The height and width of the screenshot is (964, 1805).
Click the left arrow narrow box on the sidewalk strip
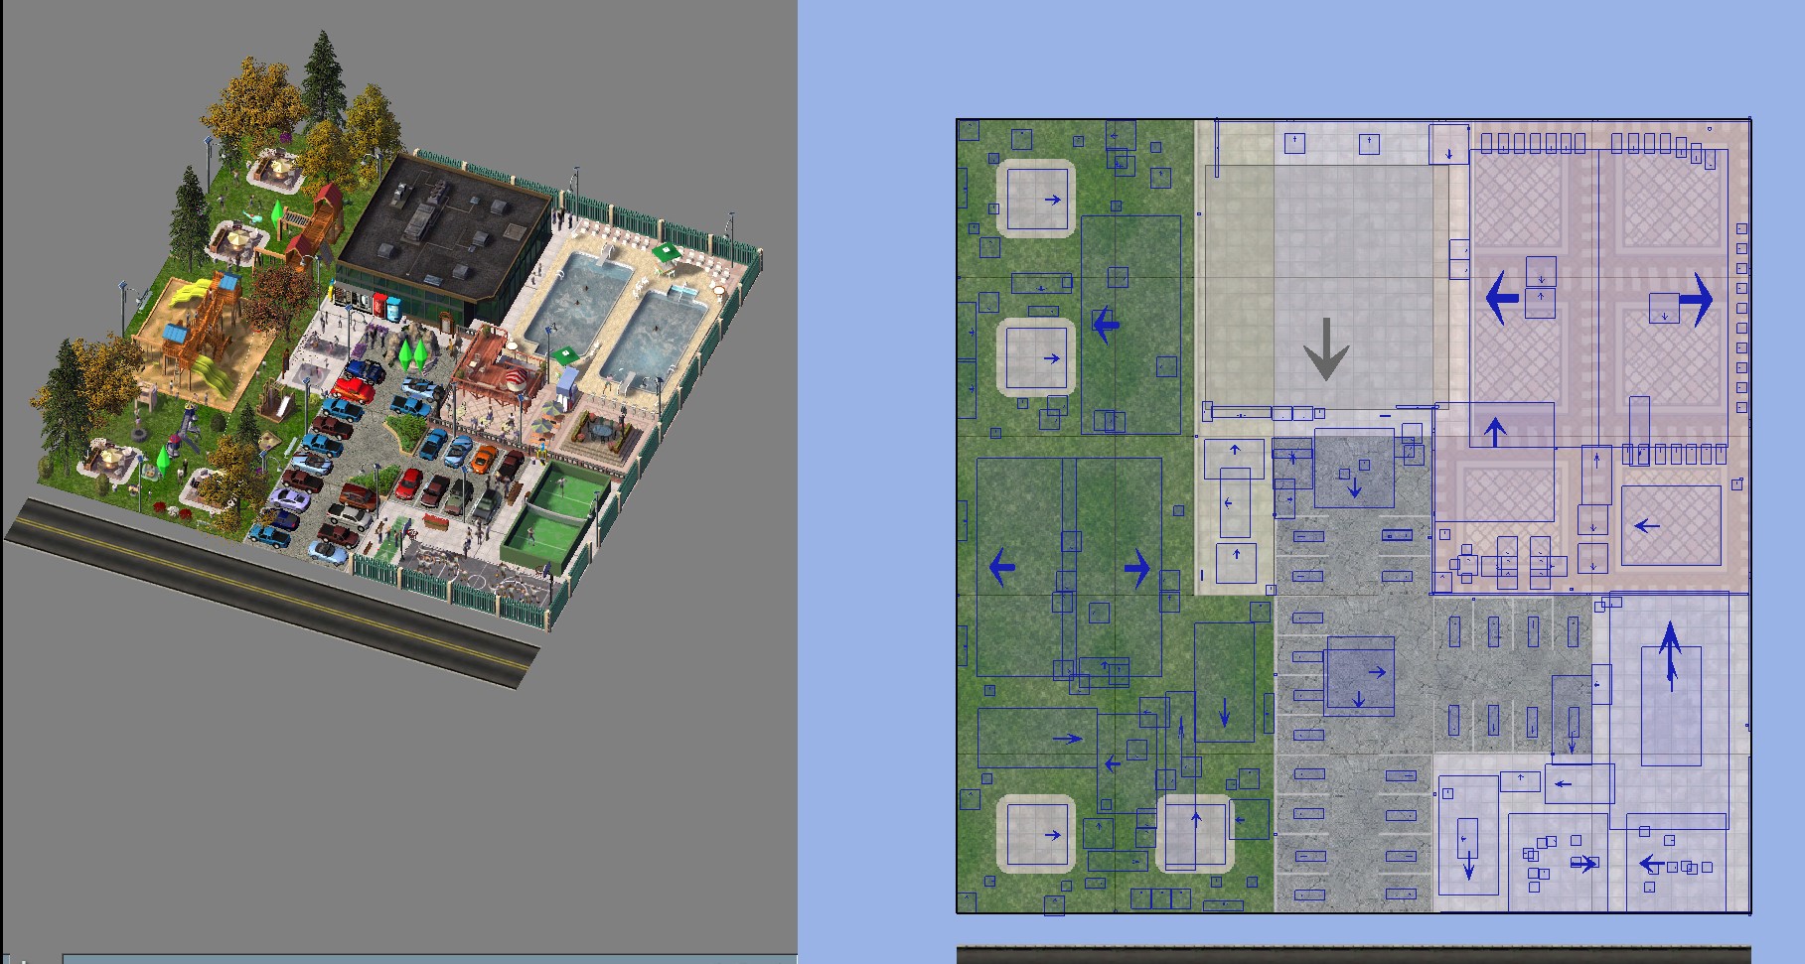click(1234, 503)
